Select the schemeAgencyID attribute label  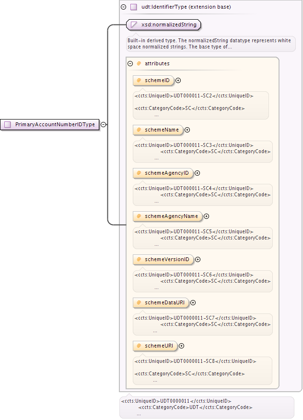(x=167, y=173)
